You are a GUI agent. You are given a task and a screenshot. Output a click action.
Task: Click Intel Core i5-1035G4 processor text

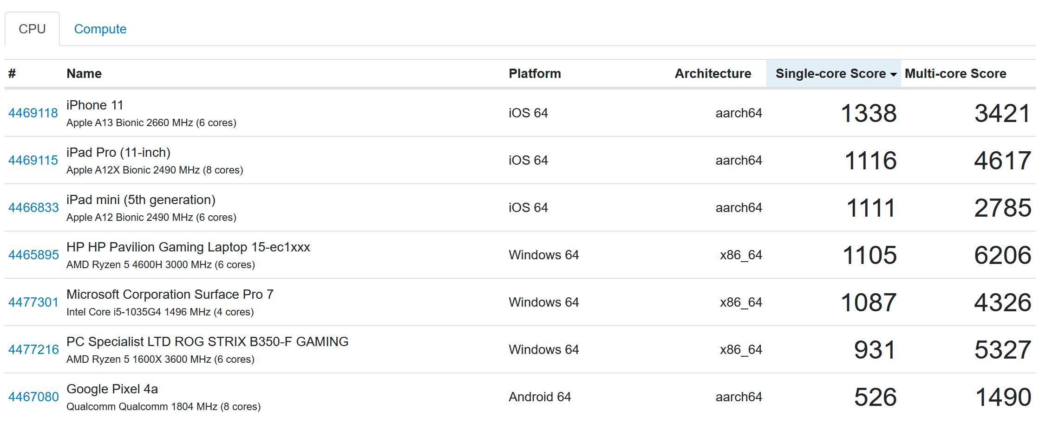pyautogui.click(x=160, y=312)
